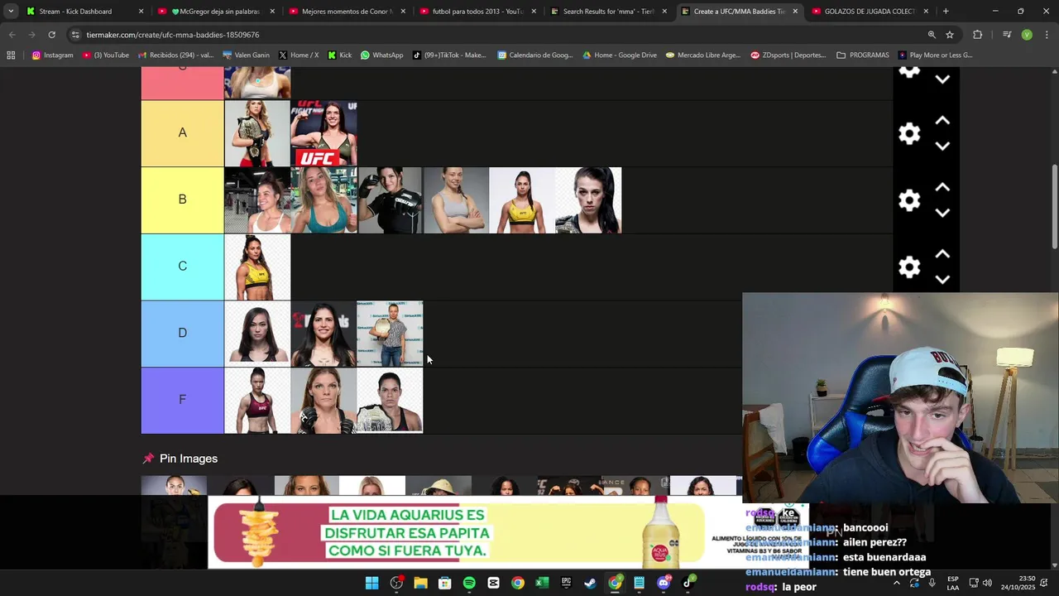Open the TikTok bookmark
The image size is (1059, 596).
tap(449, 55)
